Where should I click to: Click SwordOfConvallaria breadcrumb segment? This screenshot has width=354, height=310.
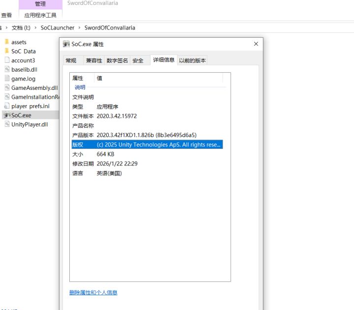click(110, 28)
